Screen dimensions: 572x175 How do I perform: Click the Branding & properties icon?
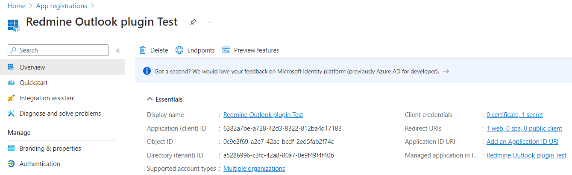click(x=11, y=149)
